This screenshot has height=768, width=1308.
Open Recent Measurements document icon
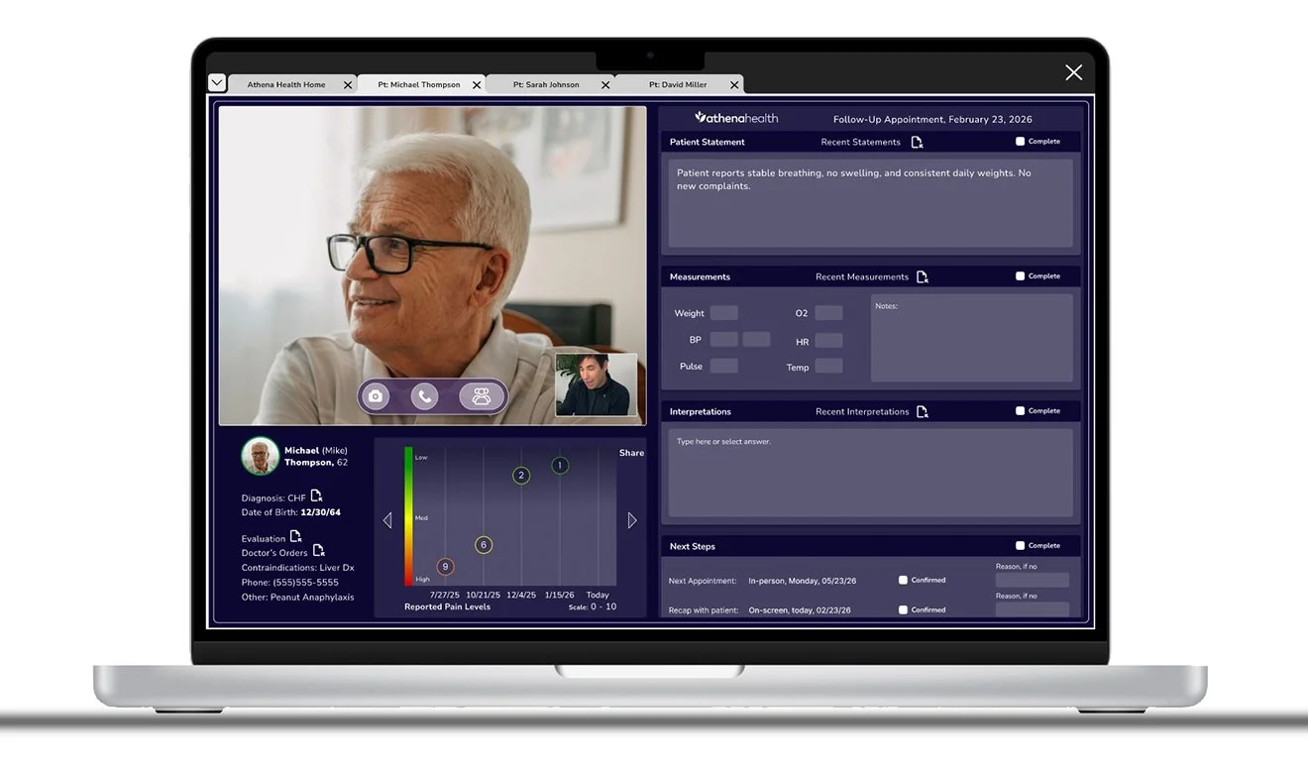point(922,276)
